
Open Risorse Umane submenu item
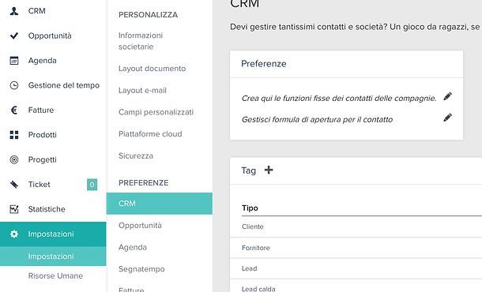click(x=55, y=275)
